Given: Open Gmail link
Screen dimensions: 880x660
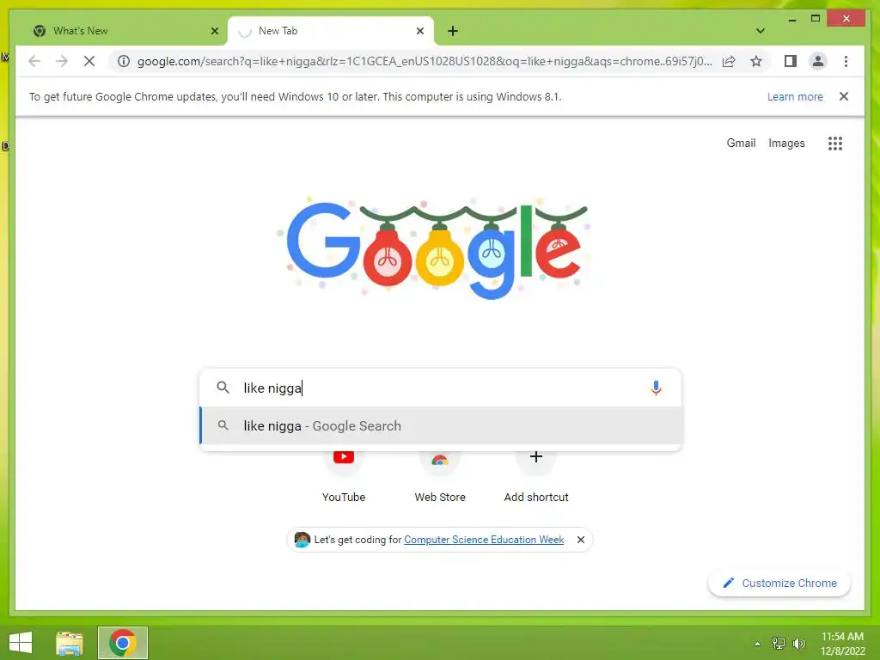Looking at the screenshot, I should click(x=741, y=144).
